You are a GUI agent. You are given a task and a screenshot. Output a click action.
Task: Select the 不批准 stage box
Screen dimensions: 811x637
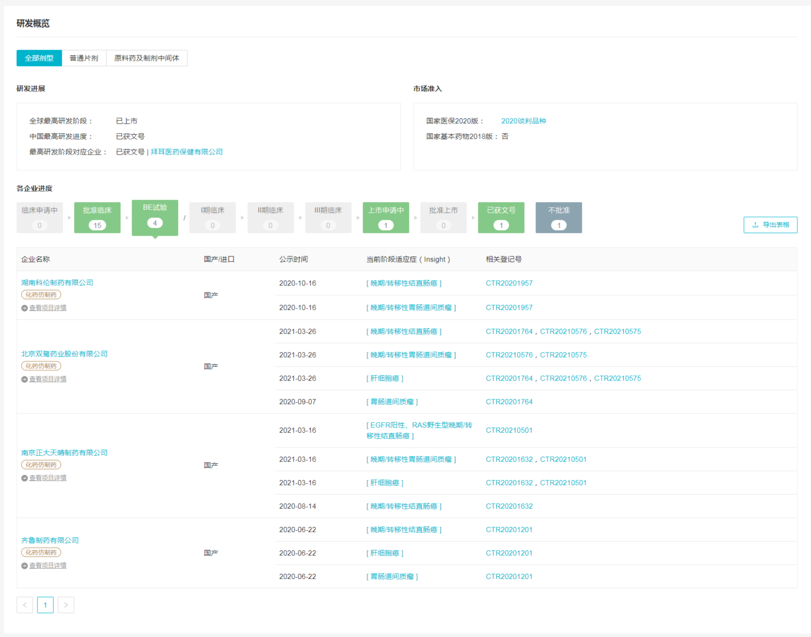pos(558,217)
